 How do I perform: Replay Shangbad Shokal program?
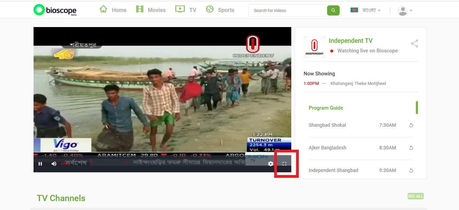411,125
